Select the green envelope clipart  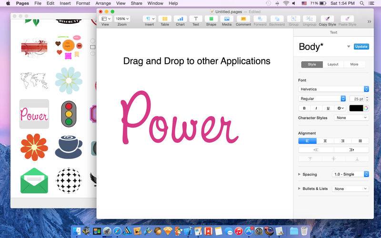[x=34, y=180]
